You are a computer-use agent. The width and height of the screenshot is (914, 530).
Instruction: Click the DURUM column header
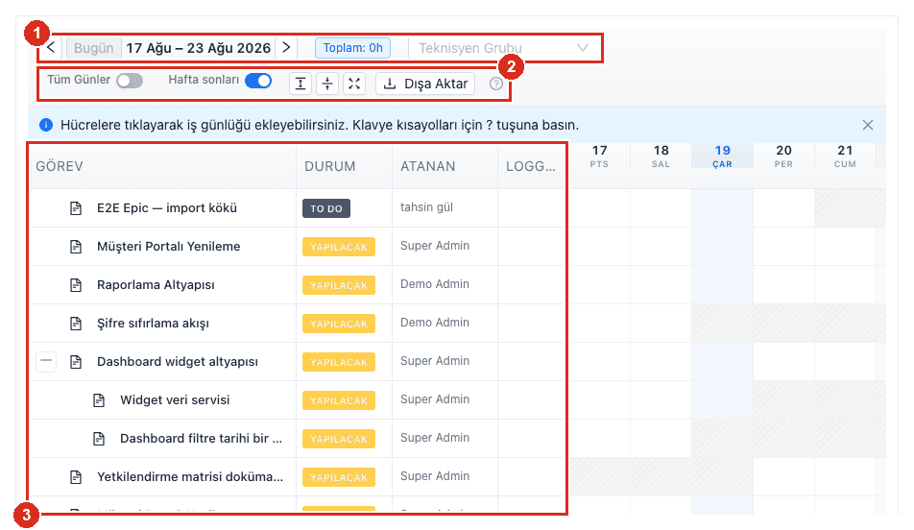click(x=344, y=166)
